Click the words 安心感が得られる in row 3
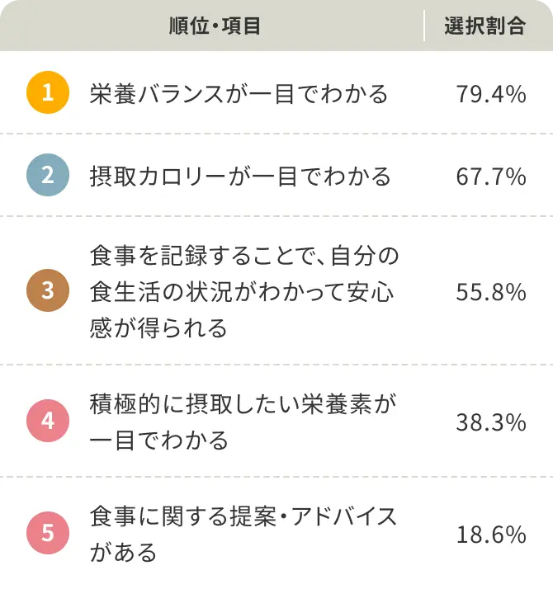This screenshot has width=553, height=589. [x=241, y=310]
